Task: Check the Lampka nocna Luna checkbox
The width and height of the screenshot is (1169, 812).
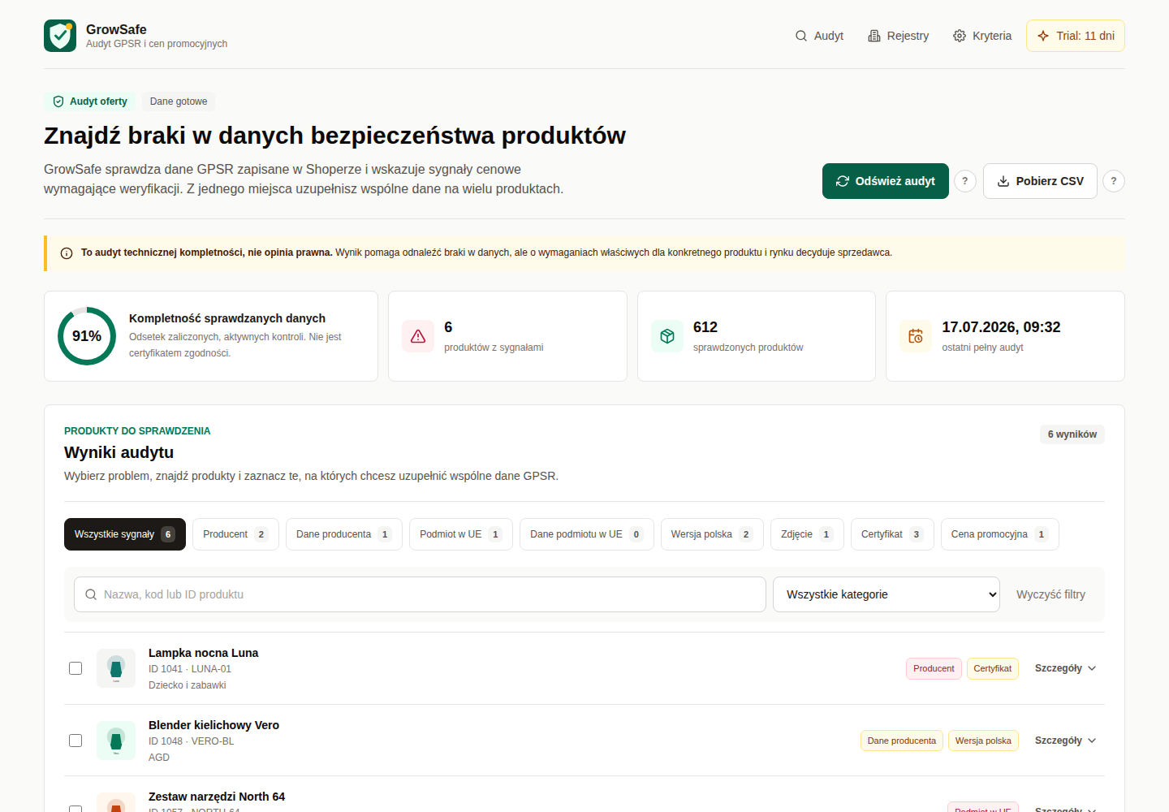Action: (75, 668)
